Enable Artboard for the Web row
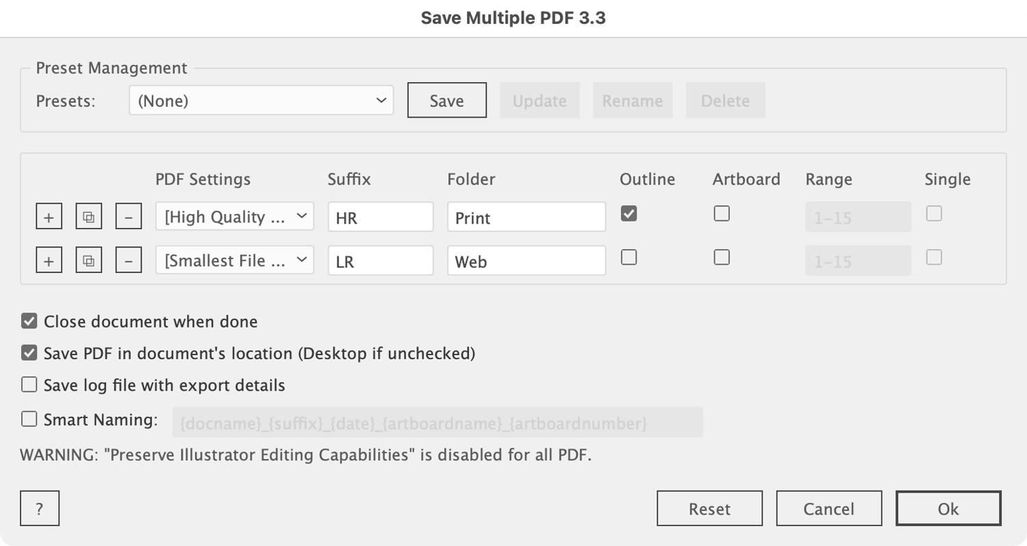Image resolution: width=1027 pixels, height=546 pixels. 722,257
